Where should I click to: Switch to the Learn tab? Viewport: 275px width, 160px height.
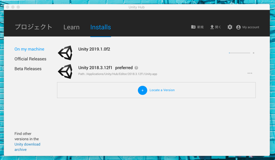[71, 27]
